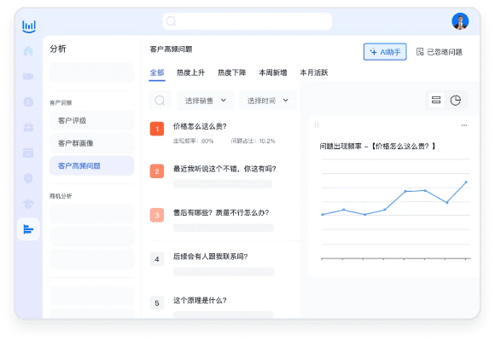495x341 pixels.
Task: Select question 售后有哪些?质量不行怎么办?
Action: (221, 212)
